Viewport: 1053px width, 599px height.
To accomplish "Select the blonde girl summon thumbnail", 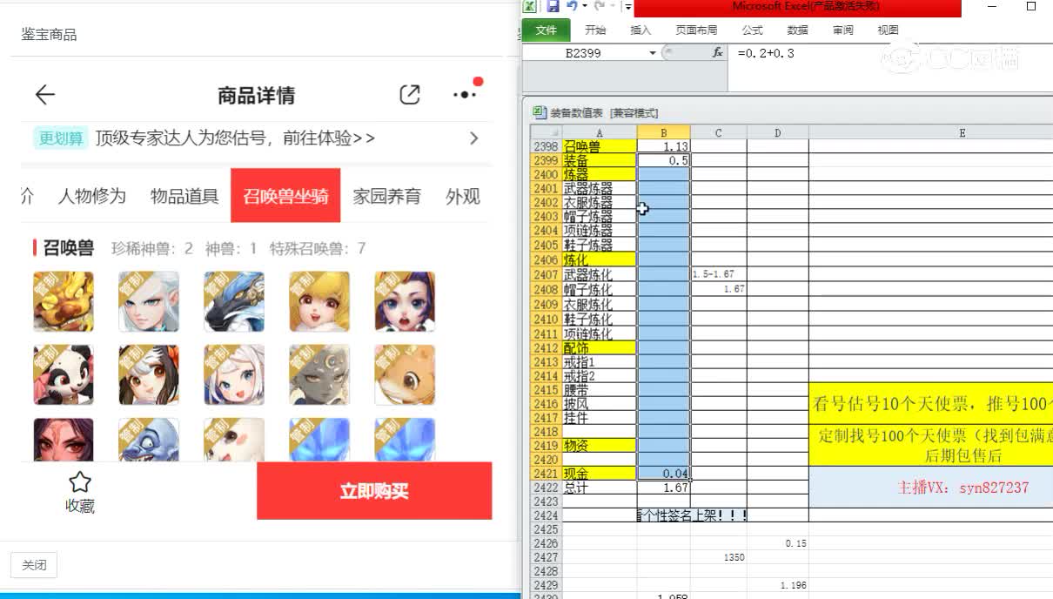I will pyautogui.click(x=319, y=302).
